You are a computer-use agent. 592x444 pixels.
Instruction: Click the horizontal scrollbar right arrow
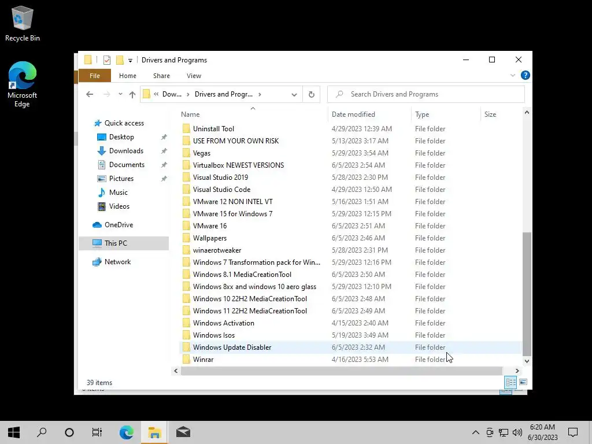click(x=517, y=371)
